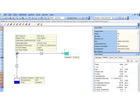
Task: Collapse the Input Editor panel
Action: (x=136, y=28)
